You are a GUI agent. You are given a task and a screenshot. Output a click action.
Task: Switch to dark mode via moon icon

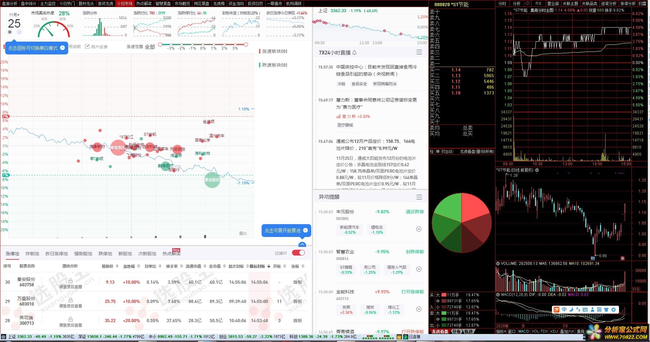click(x=19, y=32)
